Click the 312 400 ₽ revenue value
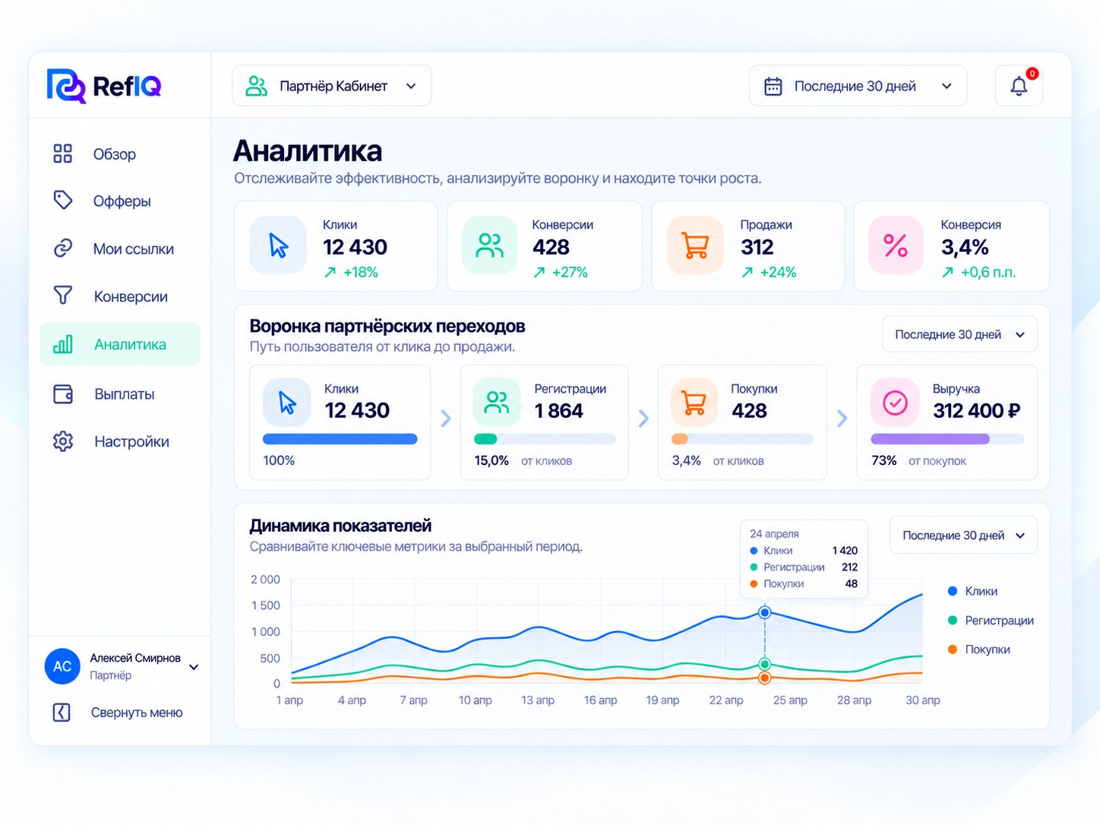This screenshot has width=1100, height=825. coord(977,410)
